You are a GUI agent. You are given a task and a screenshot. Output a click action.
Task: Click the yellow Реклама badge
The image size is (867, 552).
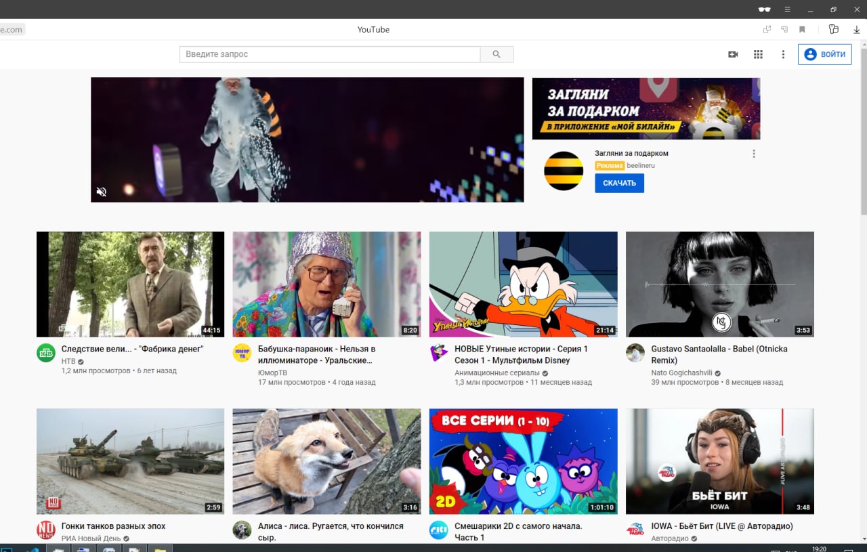[610, 165]
